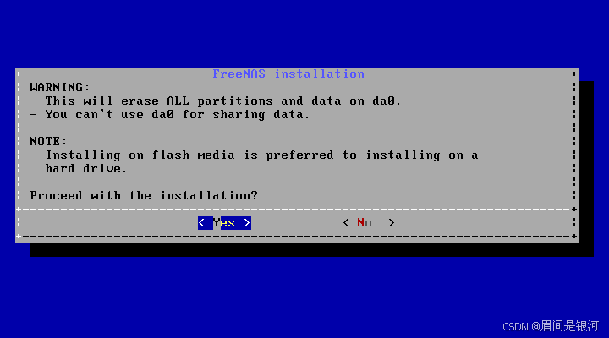Viewport: 609px width, 338px height.
Task: Click the left angle bracket beside No
Action: coord(346,223)
